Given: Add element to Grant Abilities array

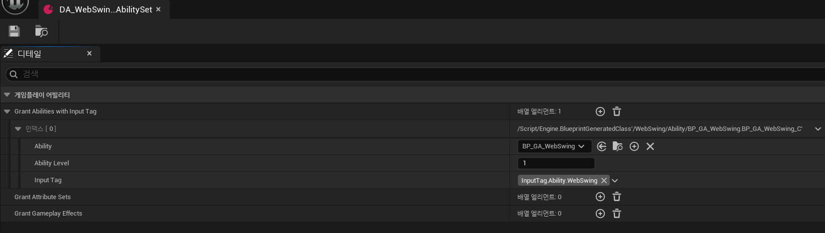Looking at the screenshot, I should point(600,112).
